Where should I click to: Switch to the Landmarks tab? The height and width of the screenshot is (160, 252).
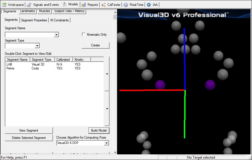click(28, 11)
